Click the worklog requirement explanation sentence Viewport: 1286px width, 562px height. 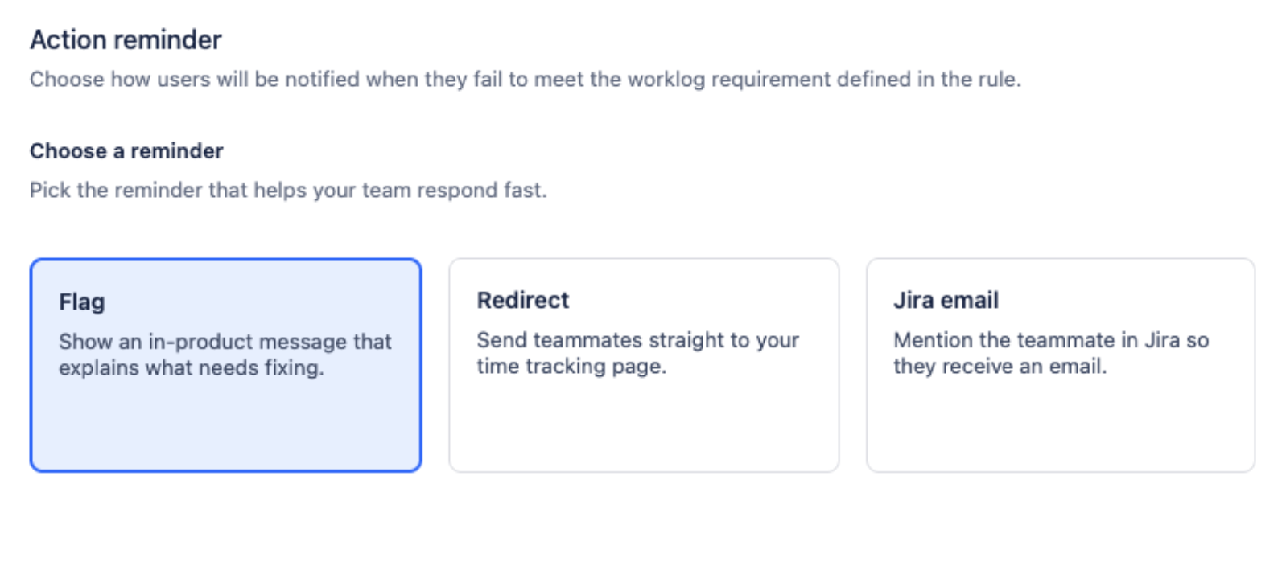point(526,80)
